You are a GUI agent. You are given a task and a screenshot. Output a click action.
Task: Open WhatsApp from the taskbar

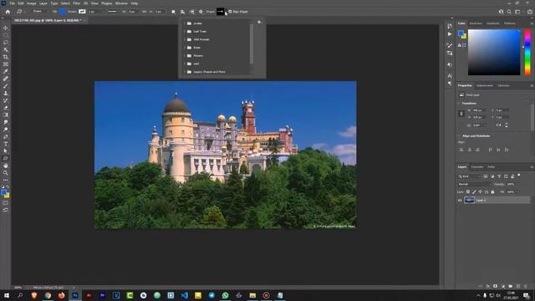click(225, 295)
